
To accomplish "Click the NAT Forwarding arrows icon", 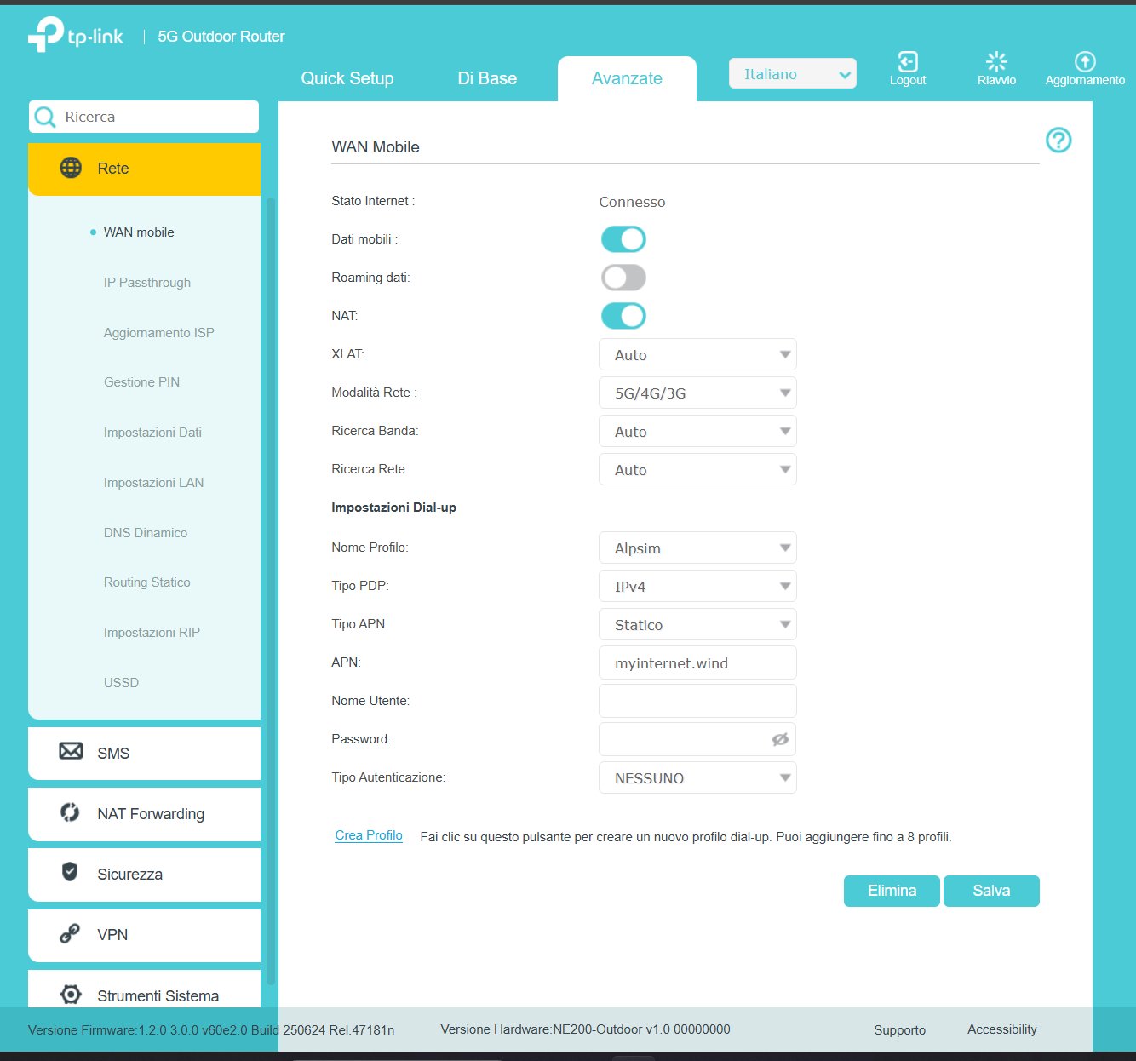I will [70, 812].
